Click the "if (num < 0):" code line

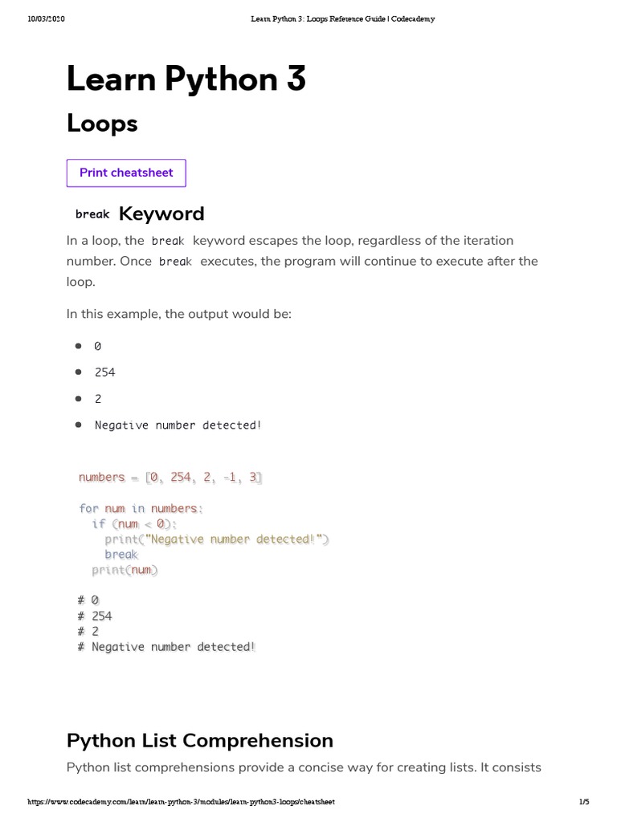(134, 524)
